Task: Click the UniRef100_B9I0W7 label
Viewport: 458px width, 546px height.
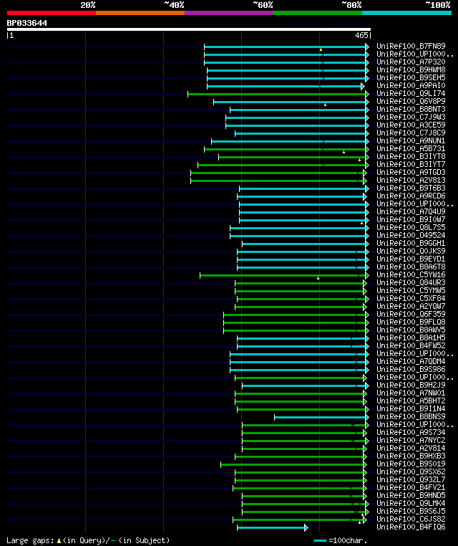Action: [x=411, y=219]
